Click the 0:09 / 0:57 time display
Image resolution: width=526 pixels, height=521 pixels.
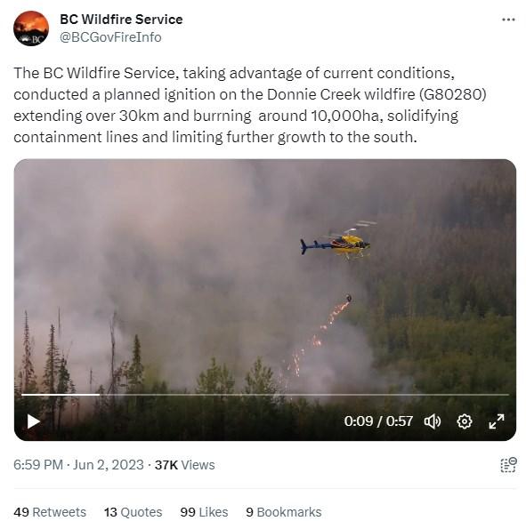coord(378,421)
